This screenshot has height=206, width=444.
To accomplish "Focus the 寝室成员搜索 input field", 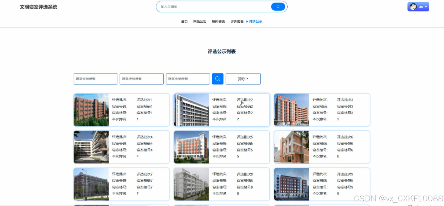I will click(188, 79).
